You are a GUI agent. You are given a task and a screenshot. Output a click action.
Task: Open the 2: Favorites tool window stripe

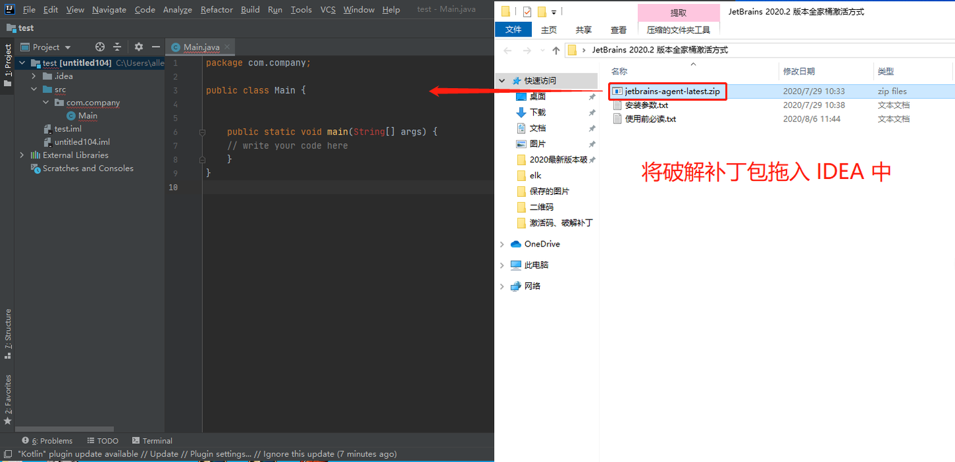pos(8,399)
